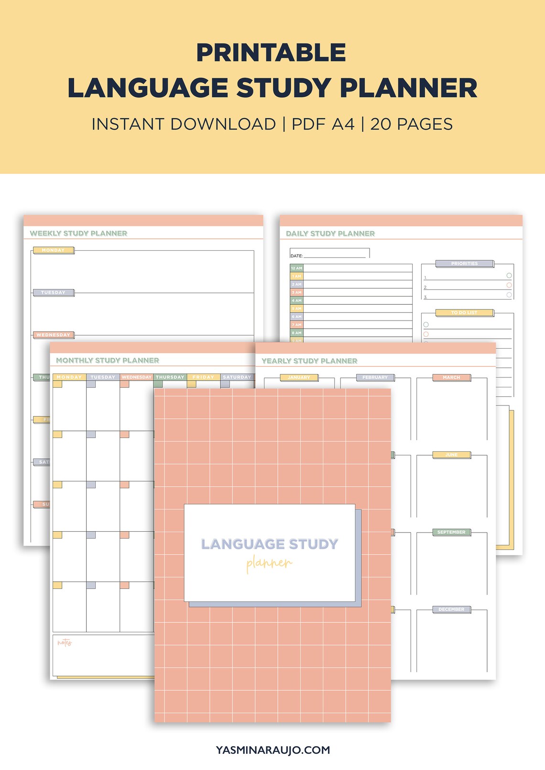Select the DECEMBER label on the yearly planner
This screenshot has width=545, height=770.
(451, 610)
